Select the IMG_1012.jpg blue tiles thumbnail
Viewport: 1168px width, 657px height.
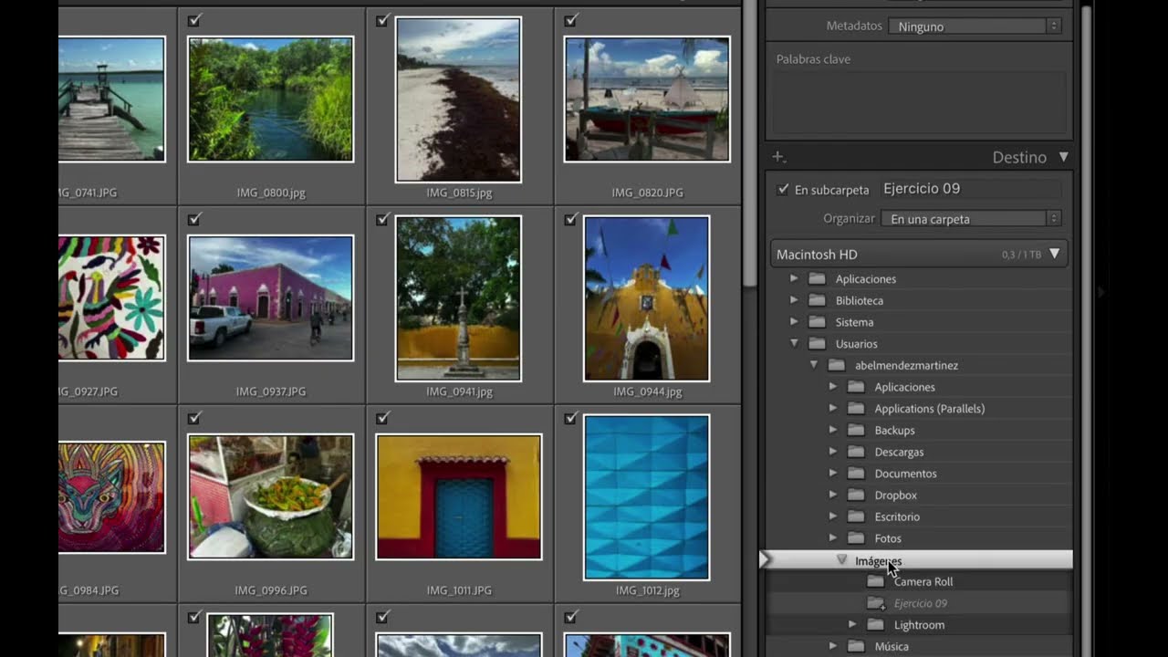[647, 497]
